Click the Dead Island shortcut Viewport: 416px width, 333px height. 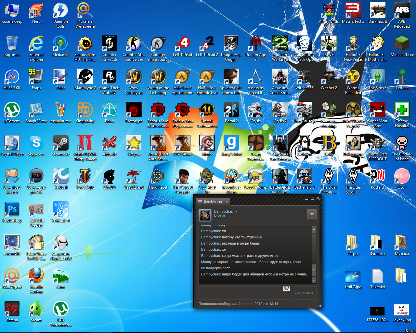134,179
